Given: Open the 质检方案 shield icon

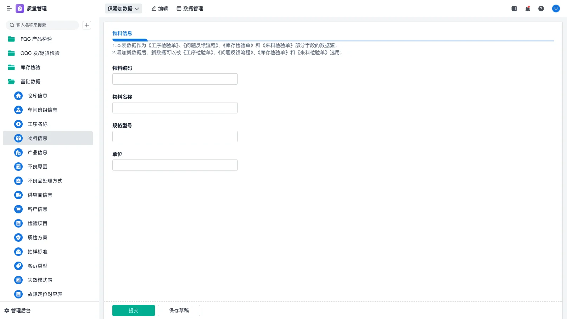Looking at the screenshot, I should [18, 237].
